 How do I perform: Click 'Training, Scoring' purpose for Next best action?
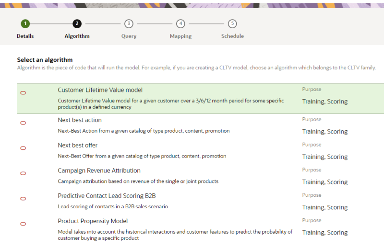325,132
